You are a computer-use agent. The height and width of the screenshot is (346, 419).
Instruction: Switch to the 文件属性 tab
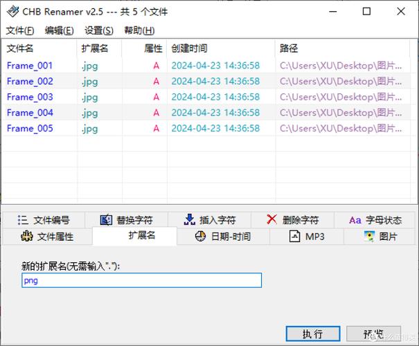point(47,236)
